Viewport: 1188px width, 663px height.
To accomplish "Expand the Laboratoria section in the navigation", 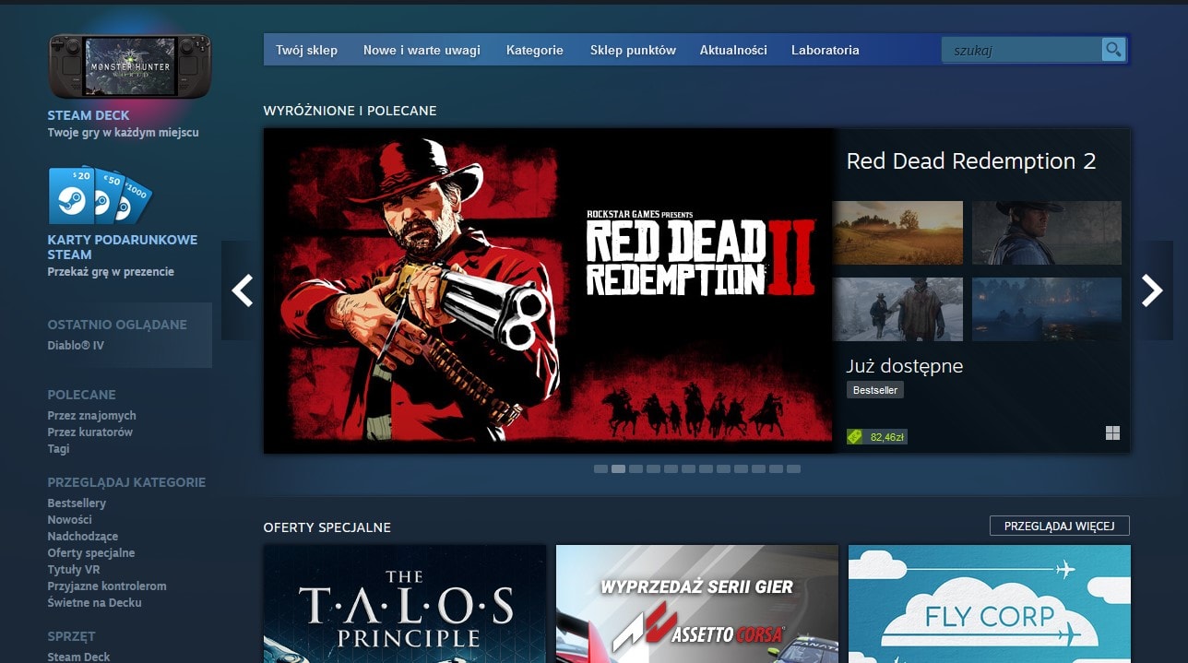I will [825, 50].
